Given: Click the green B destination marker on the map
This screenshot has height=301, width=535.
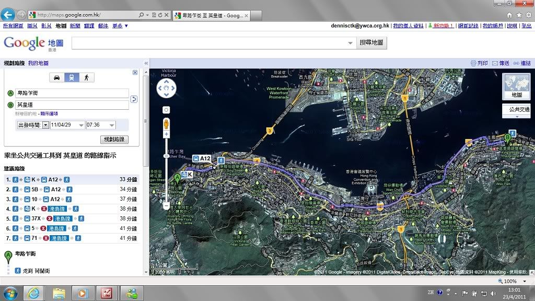Looking at the screenshot, I should (508, 139).
